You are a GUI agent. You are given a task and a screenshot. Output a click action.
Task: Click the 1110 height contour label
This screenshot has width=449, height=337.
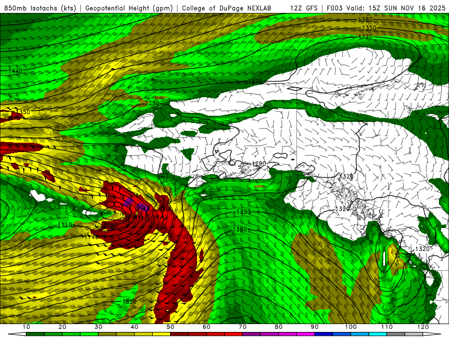[65, 225]
